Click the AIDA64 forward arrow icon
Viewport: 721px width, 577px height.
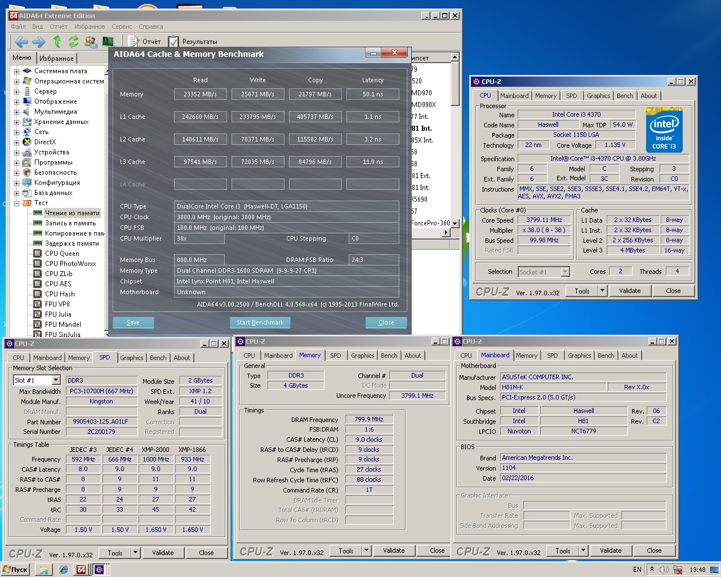(39, 42)
